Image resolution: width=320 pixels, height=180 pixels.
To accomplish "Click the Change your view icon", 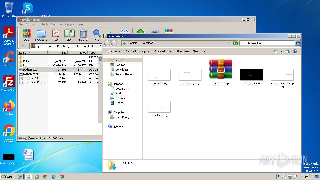I will (275, 51).
